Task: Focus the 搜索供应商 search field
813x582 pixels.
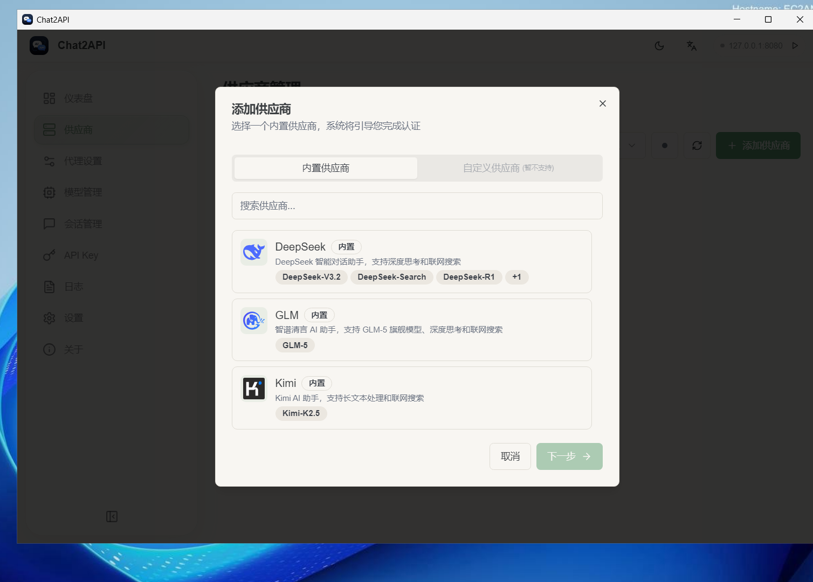Action: tap(417, 206)
